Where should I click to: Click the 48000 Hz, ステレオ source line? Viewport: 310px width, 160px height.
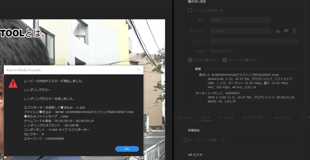point(222,101)
